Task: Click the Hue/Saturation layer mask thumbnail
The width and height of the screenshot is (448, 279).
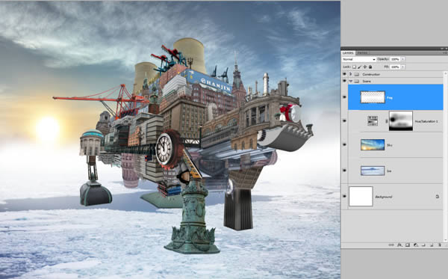Action: point(401,121)
